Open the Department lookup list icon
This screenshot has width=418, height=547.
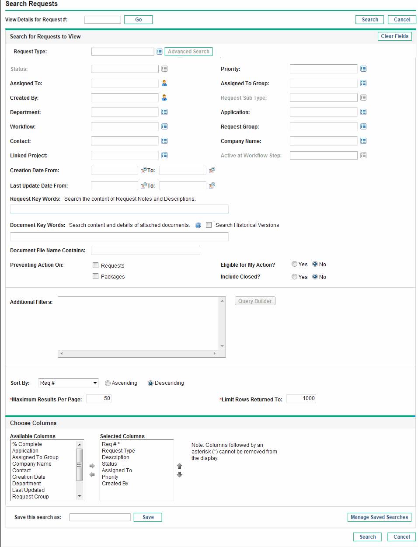point(164,112)
